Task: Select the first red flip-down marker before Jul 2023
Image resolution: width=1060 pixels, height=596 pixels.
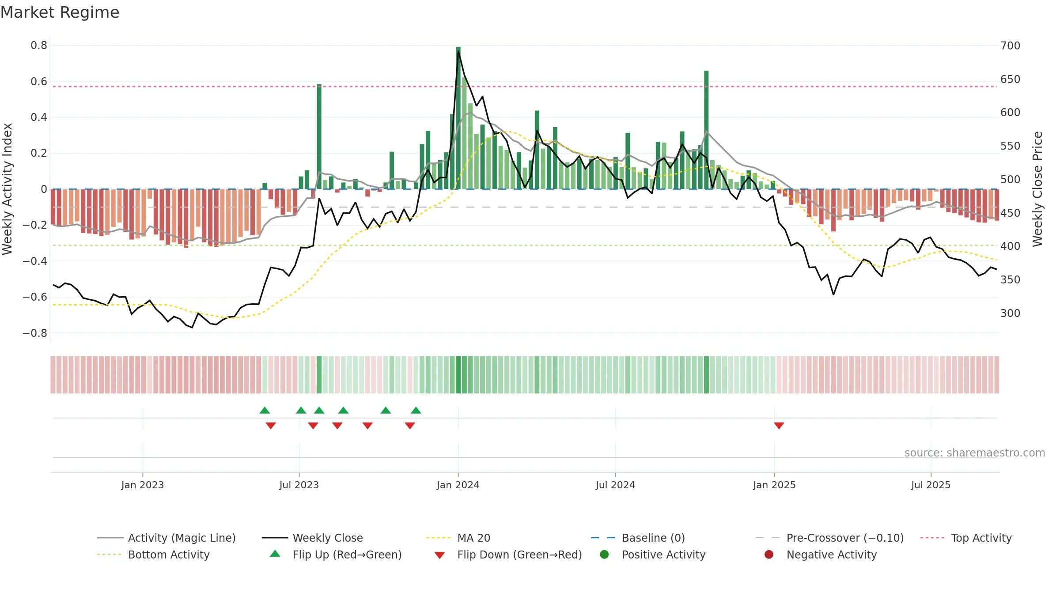Action: [271, 426]
